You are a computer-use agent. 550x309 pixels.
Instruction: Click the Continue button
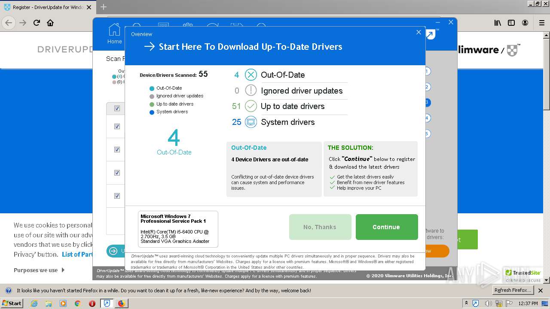[387, 227]
